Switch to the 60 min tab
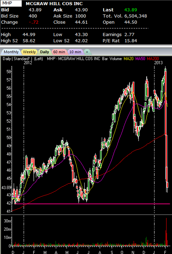Viewport: 172px width, 254px height. click(59, 52)
